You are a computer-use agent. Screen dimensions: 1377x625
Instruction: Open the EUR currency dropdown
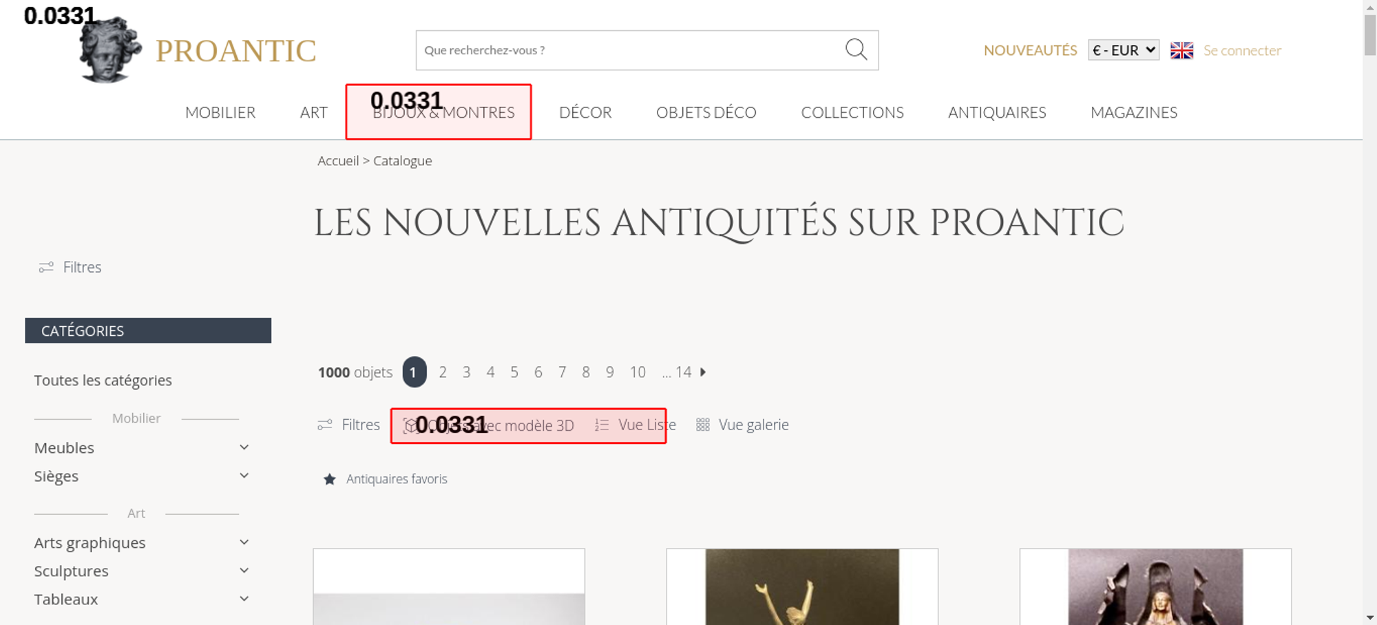click(1124, 50)
